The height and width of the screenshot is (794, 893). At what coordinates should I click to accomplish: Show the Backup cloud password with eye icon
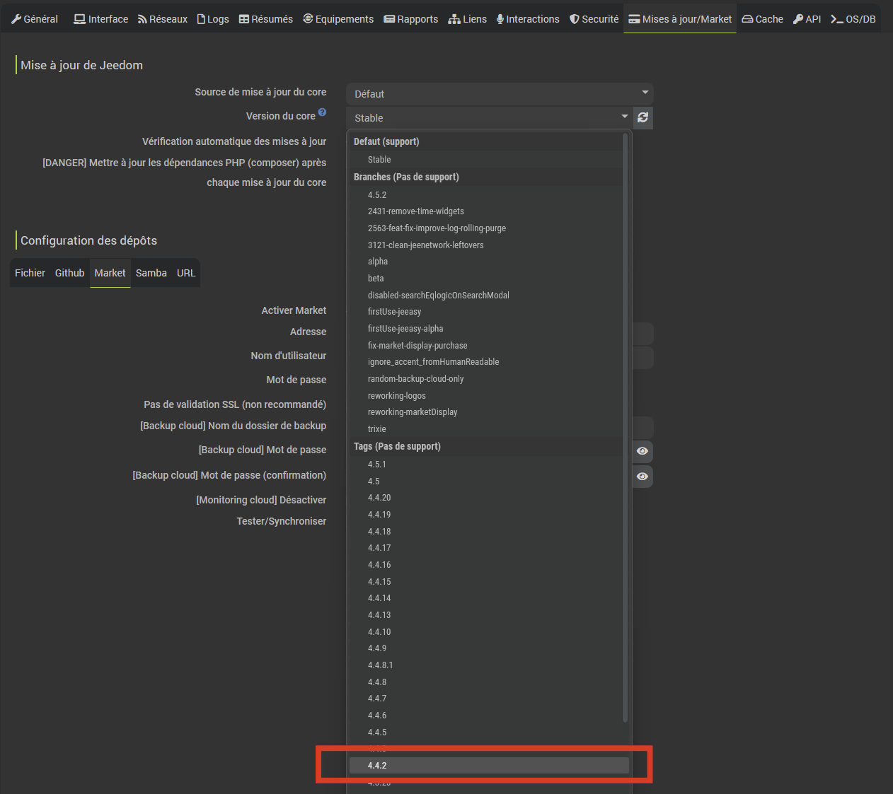[643, 451]
